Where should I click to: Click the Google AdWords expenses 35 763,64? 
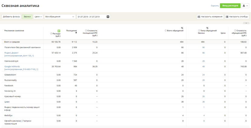click(56, 66)
